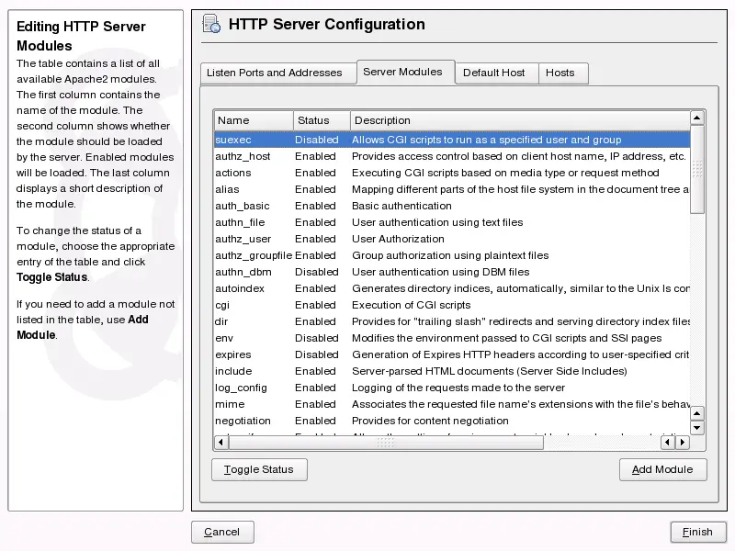Click the horizontal scrollbar right arrow
Screen dimensions: 735x551
682,442
